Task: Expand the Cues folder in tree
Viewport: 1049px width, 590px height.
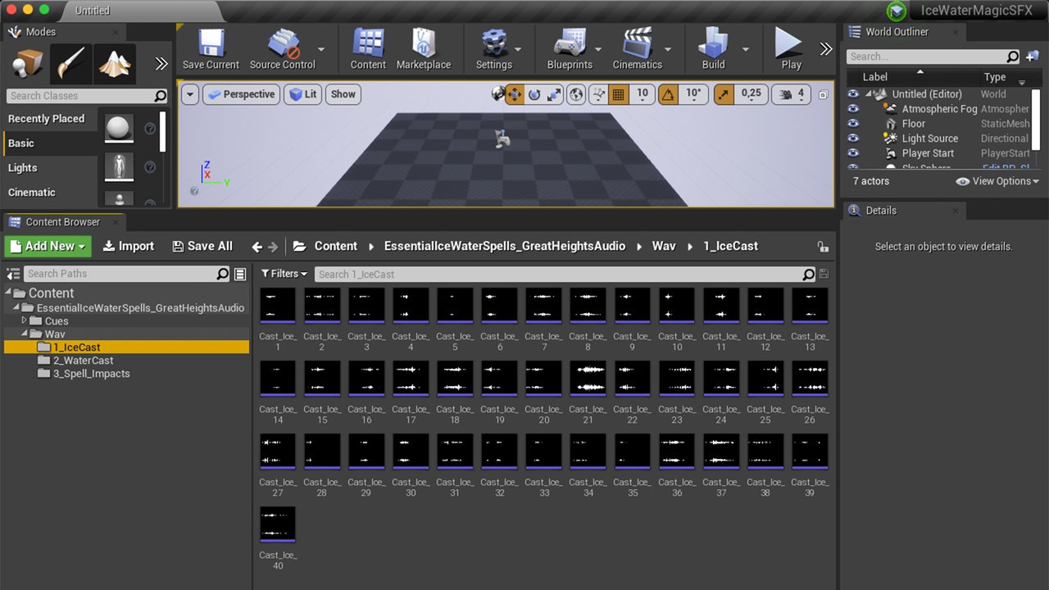Action: tap(25, 320)
